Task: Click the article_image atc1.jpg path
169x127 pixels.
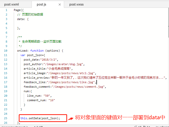Action: click(71, 73)
